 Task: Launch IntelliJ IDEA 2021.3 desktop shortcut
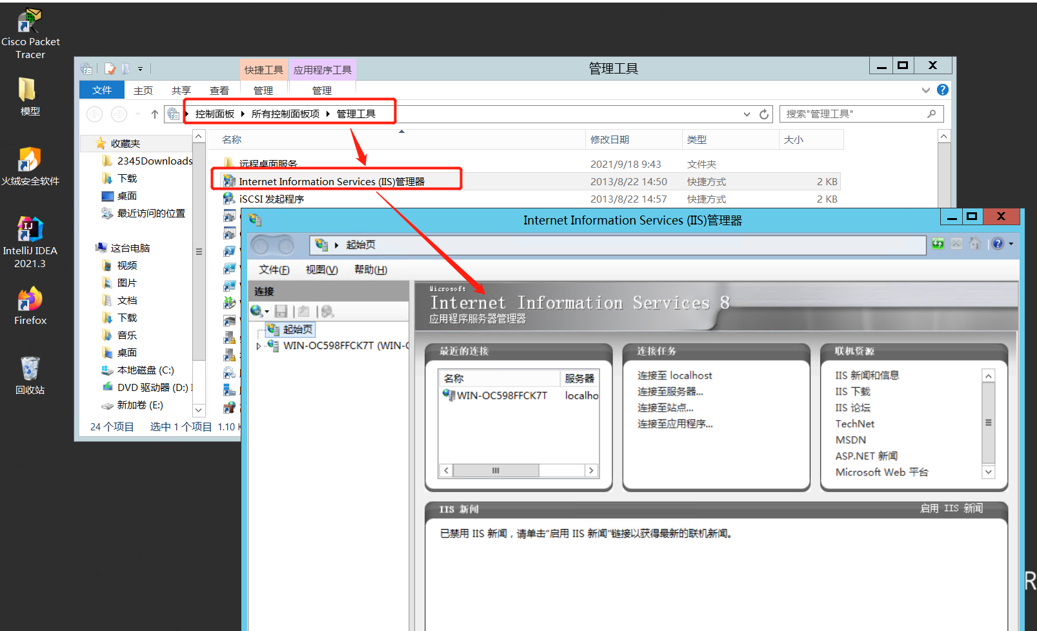click(x=30, y=243)
